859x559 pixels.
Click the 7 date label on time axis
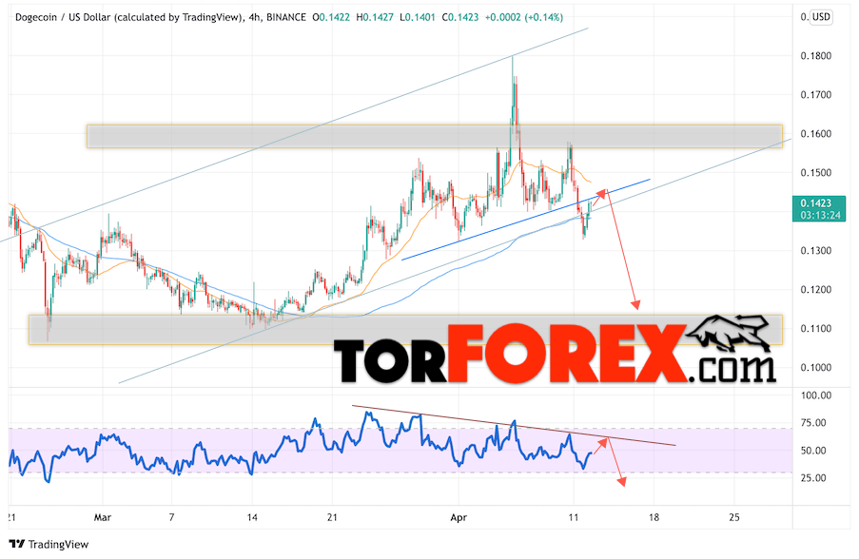click(x=171, y=517)
